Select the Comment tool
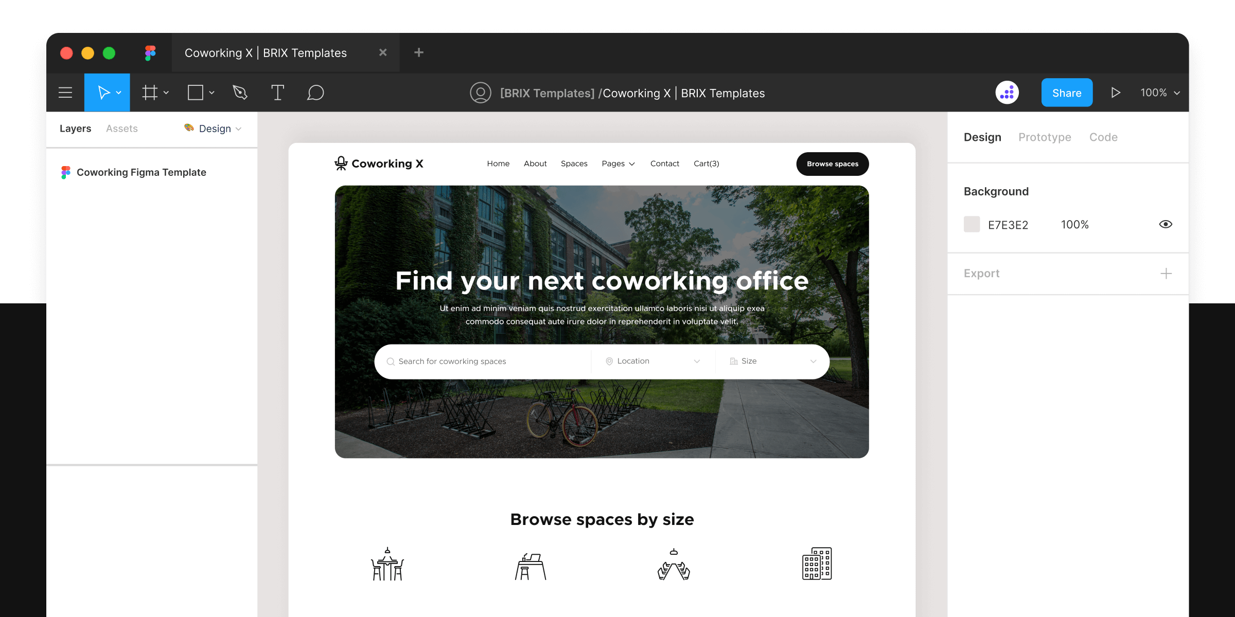 315,93
